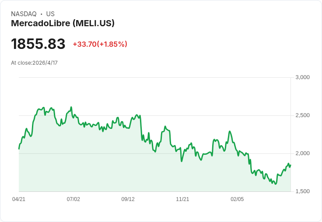Click the chart's highest peak near 07/02
This screenshot has height=222, width=322.
click(71, 107)
